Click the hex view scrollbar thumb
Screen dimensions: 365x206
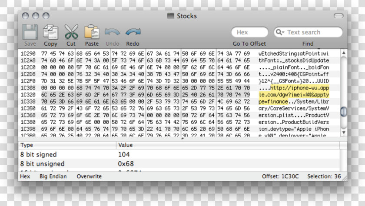point(344,112)
